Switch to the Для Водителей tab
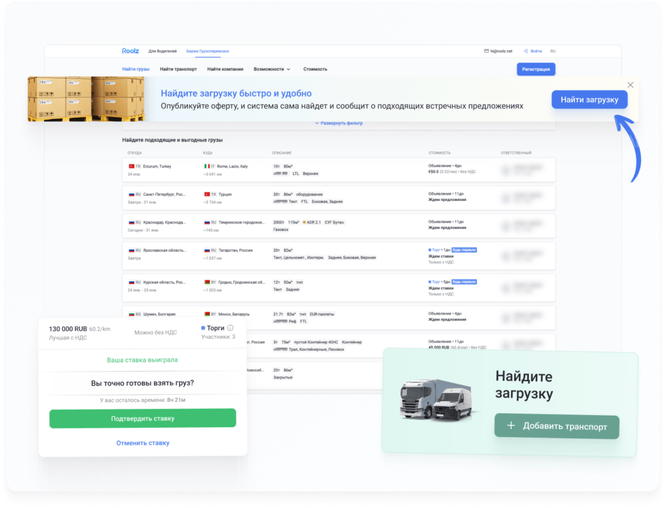Image resolution: width=666 pixels, height=508 pixels. tap(162, 51)
